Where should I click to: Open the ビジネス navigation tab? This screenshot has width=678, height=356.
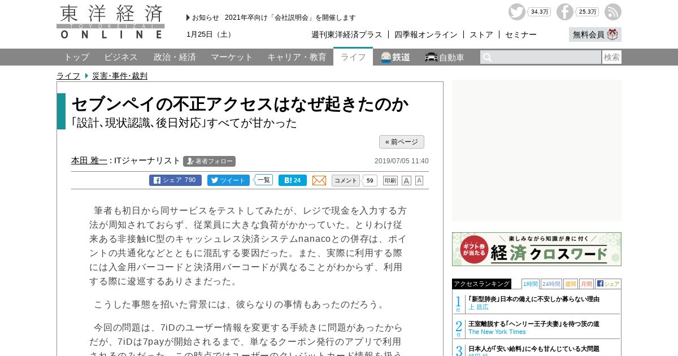pyautogui.click(x=121, y=57)
